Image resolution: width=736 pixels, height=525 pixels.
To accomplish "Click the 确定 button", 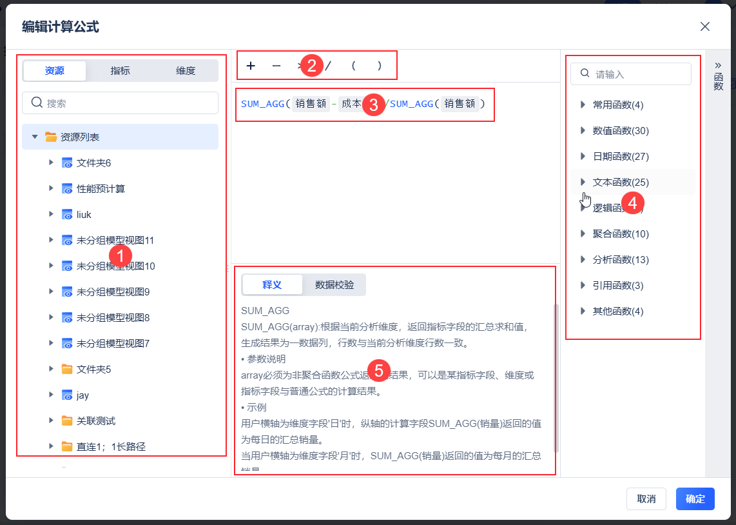I will 695,499.
